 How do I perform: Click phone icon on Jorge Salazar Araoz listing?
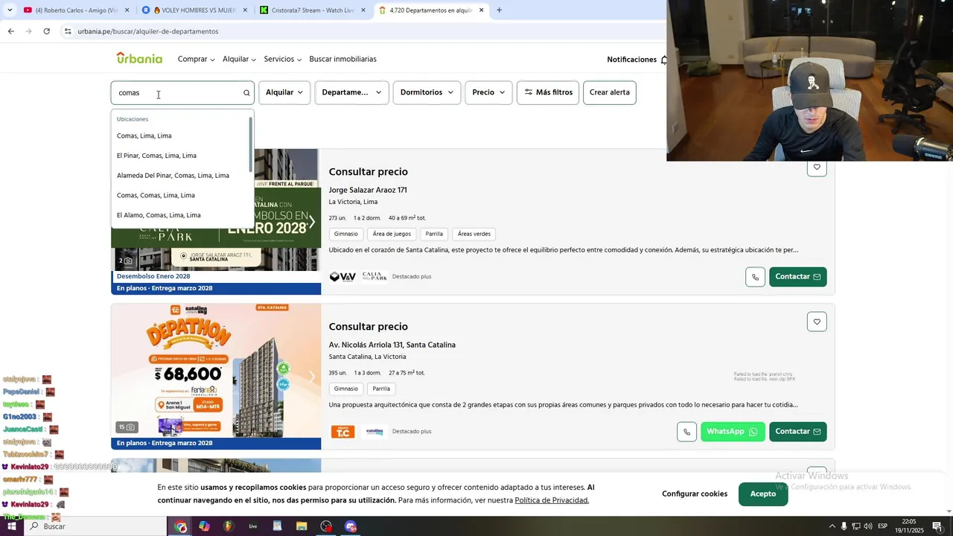[755, 277]
